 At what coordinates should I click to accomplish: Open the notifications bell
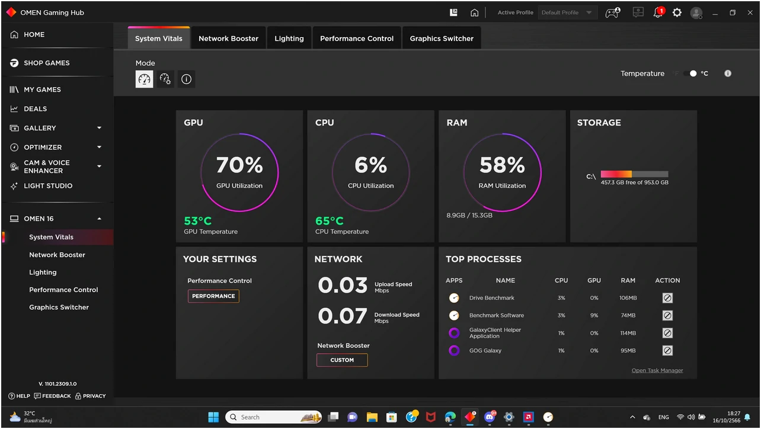(658, 12)
